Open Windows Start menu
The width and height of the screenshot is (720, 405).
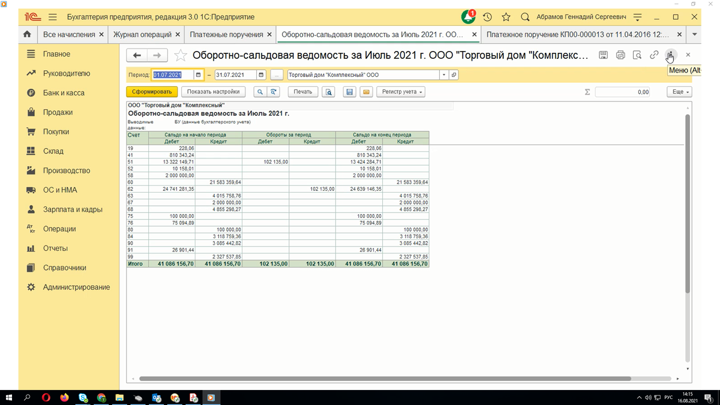point(9,397)
